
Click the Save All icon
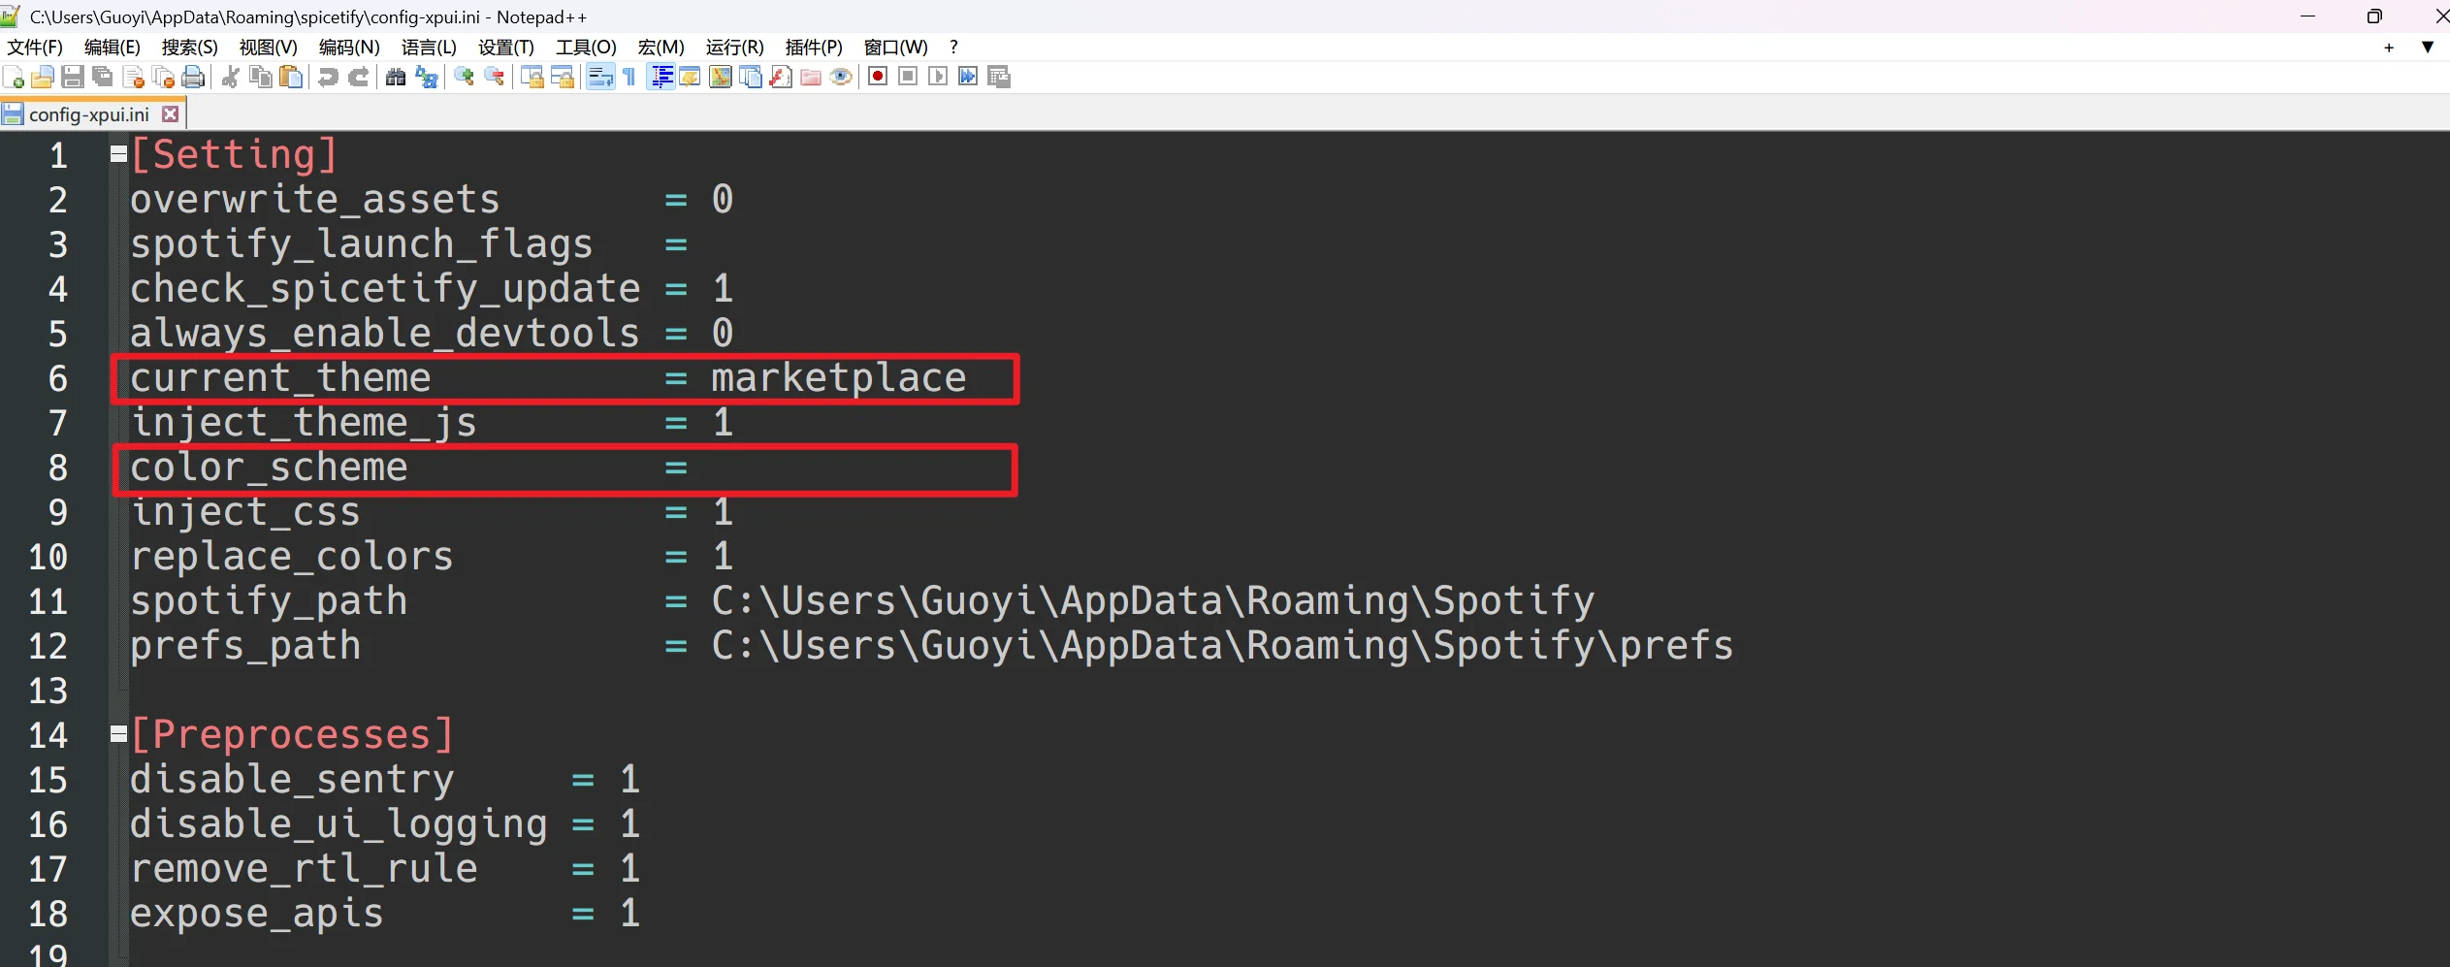click(103, 77)
